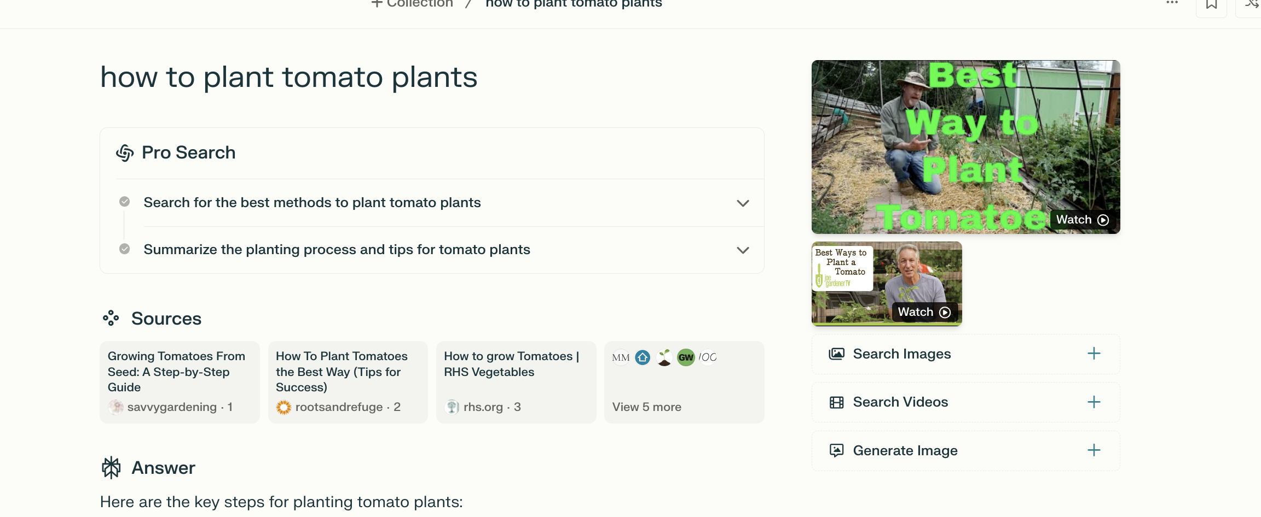Screen dimensions: 1261x517
Task: Click the bookmark icon in top bar
Action: tap(1211, 5)
